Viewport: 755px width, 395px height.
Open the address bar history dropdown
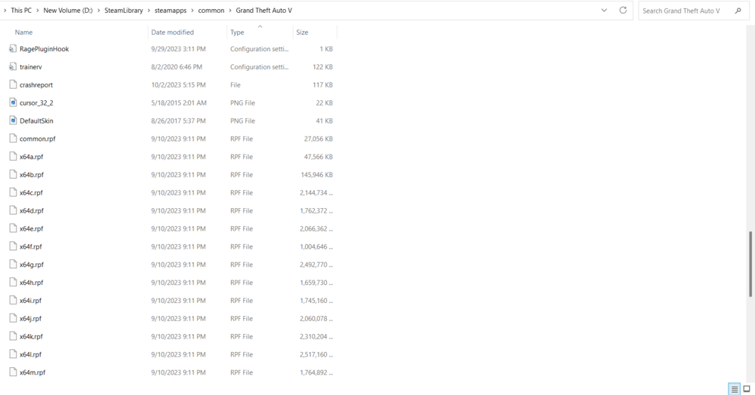click(x=604, y=10)
